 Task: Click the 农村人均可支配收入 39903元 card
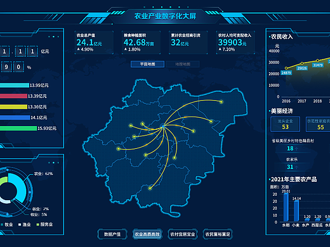[x=235, y=42]
